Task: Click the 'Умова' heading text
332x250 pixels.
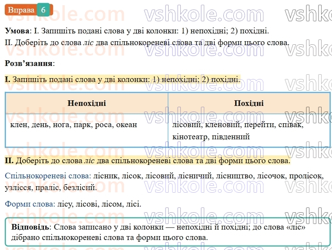Action: click(17, 31)
